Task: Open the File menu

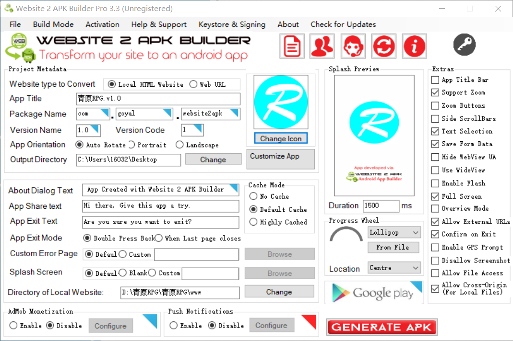Action: click(x=15, y=24)
